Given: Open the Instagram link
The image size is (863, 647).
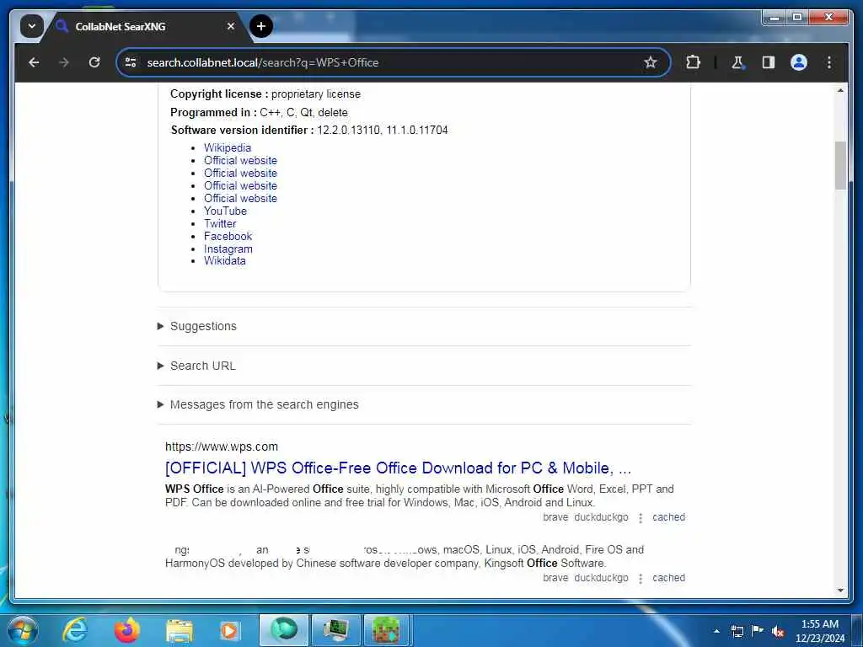Looking at the screenshot, I should pyautogui.click(x=228, y=249).
